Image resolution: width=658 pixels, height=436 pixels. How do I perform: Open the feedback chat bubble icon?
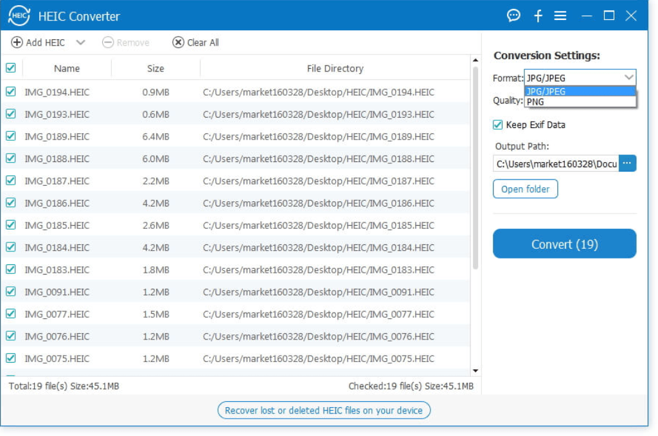point(513,16)
